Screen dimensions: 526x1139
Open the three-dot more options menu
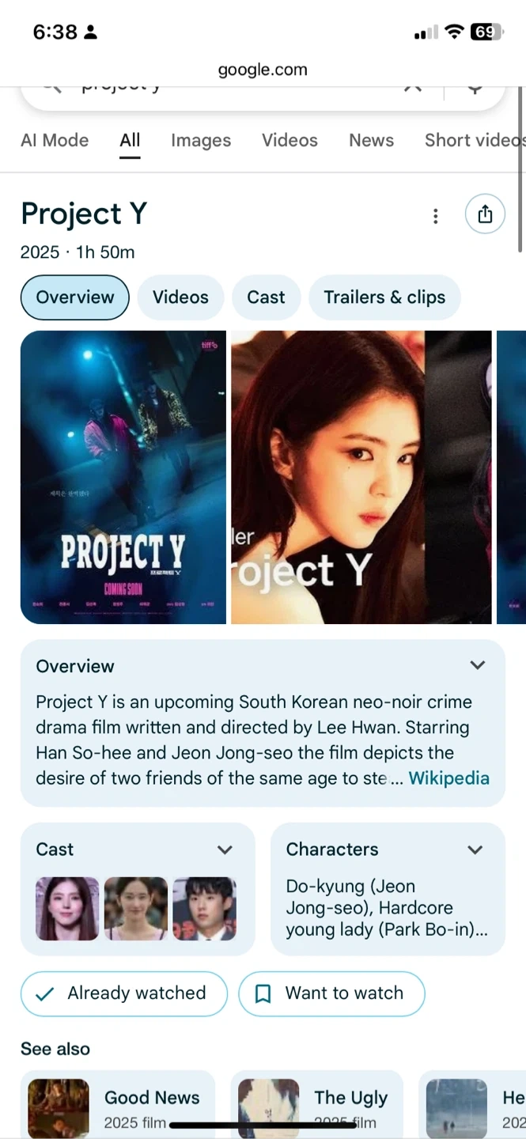pyautogui.click(x=435, y=216)
